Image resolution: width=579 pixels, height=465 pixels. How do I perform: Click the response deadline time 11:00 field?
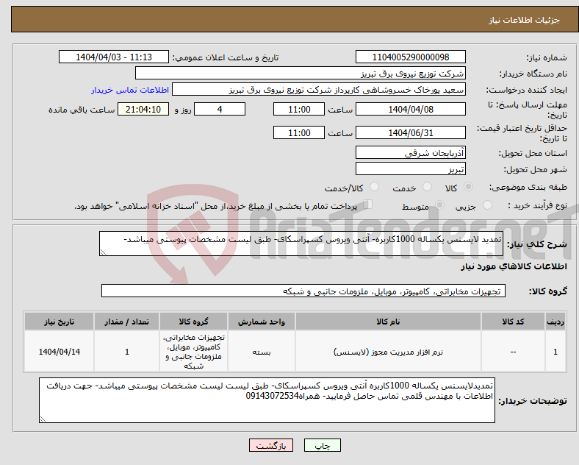299,110
